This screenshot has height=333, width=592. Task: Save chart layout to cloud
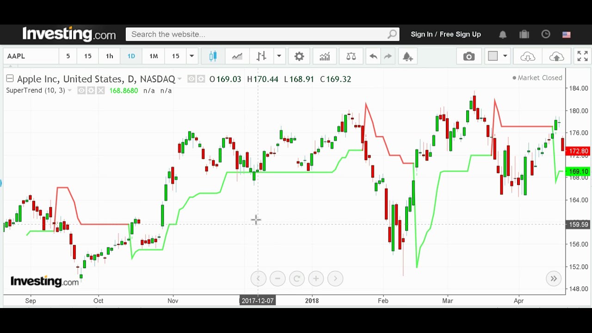click(x=556, y=56)
